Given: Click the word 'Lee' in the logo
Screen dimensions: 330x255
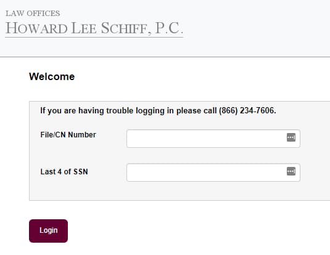Looking at the screenshot, I should (84, 28).
